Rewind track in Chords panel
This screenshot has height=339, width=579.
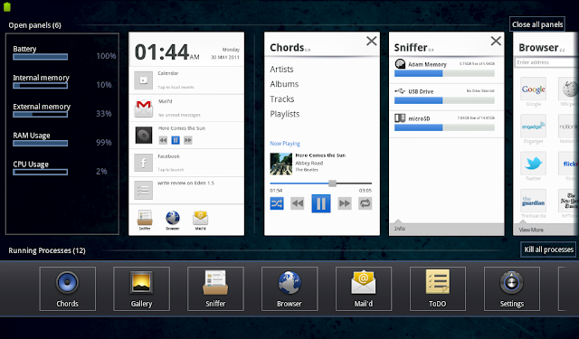298,203
